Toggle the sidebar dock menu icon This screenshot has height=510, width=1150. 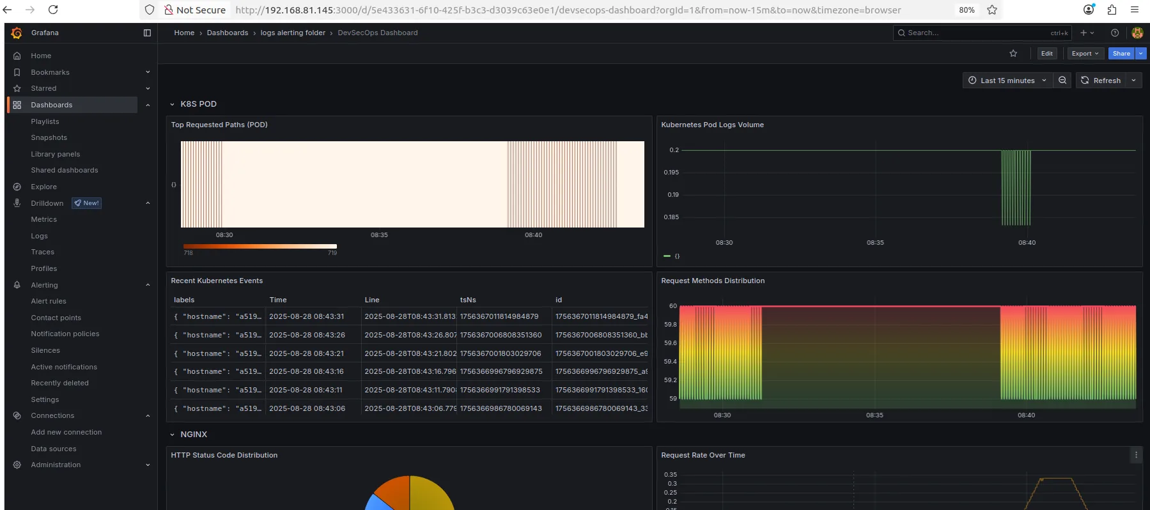[x=147, y=33]
